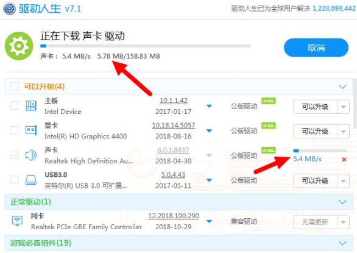Tick the 可以升级(4) select-all checkbox
Image resolution: width=357 pixels, height=253 pixels.
pos(14,87)
